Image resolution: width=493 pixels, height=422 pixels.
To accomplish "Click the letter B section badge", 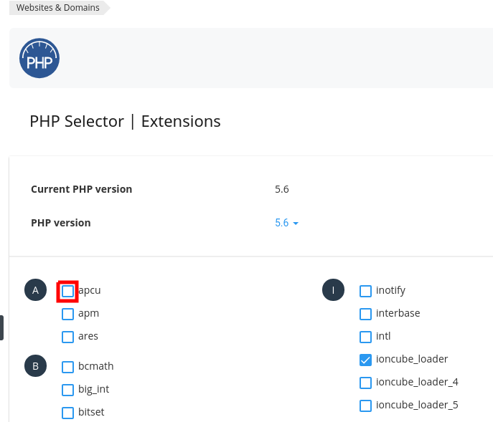I will pos(35,366).
